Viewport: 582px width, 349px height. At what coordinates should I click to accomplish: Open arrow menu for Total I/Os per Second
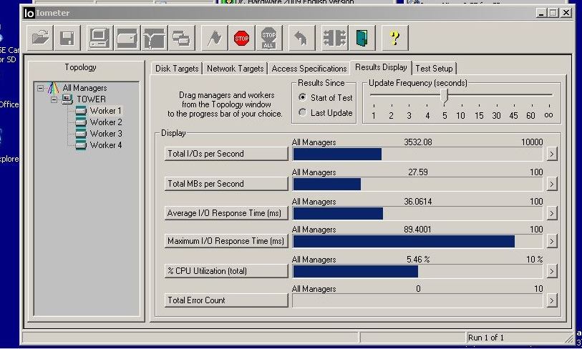pyautogui.click(x=552, y=154)
